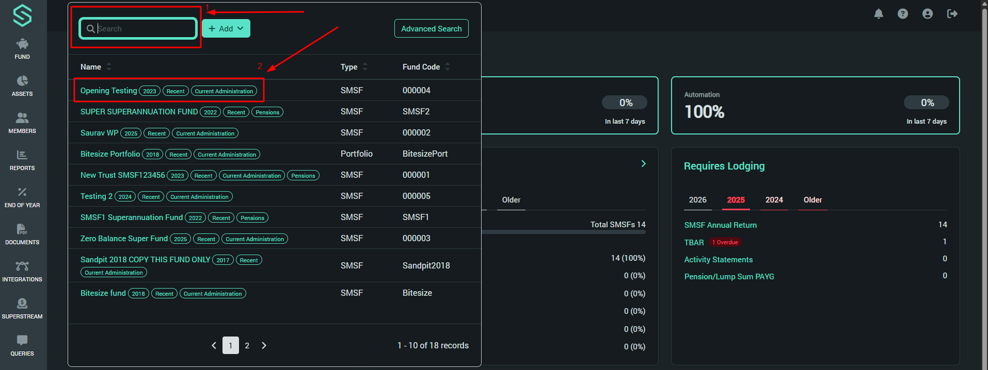This screenshot has width=988, height=370.
Task: Go to page 2 of fund records
Action: [x=247, y=346]
